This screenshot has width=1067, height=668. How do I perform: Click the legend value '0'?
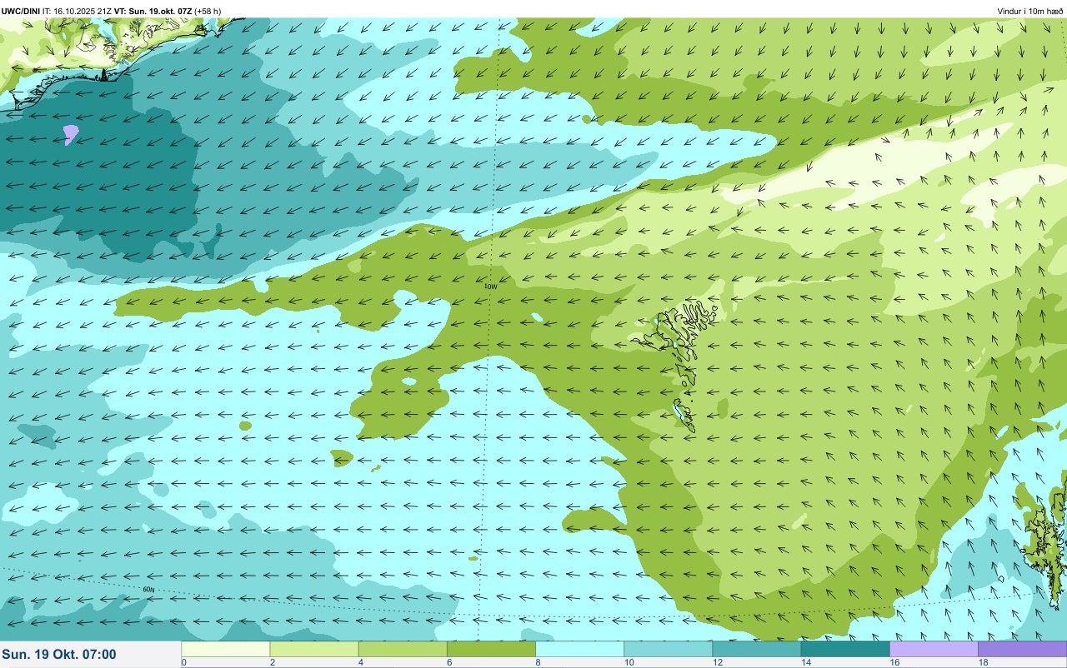[x=184, y=663]
